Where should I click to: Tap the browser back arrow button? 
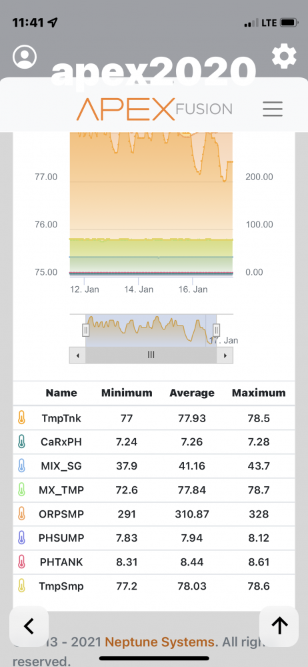pyautogui.click(x=29, y=626)
